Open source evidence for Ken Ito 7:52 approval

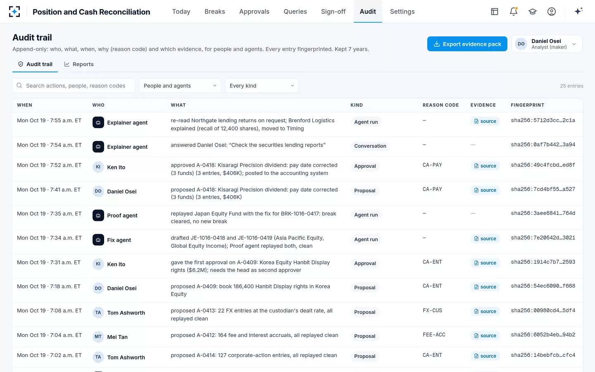485,166
